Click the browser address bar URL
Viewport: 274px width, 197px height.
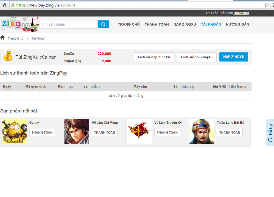[45, 5]
